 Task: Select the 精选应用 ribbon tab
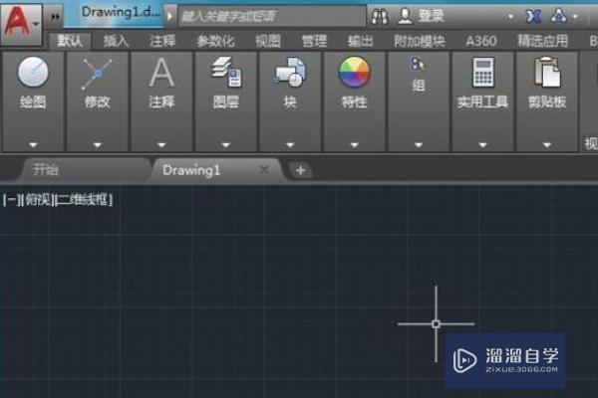point(543,41)
